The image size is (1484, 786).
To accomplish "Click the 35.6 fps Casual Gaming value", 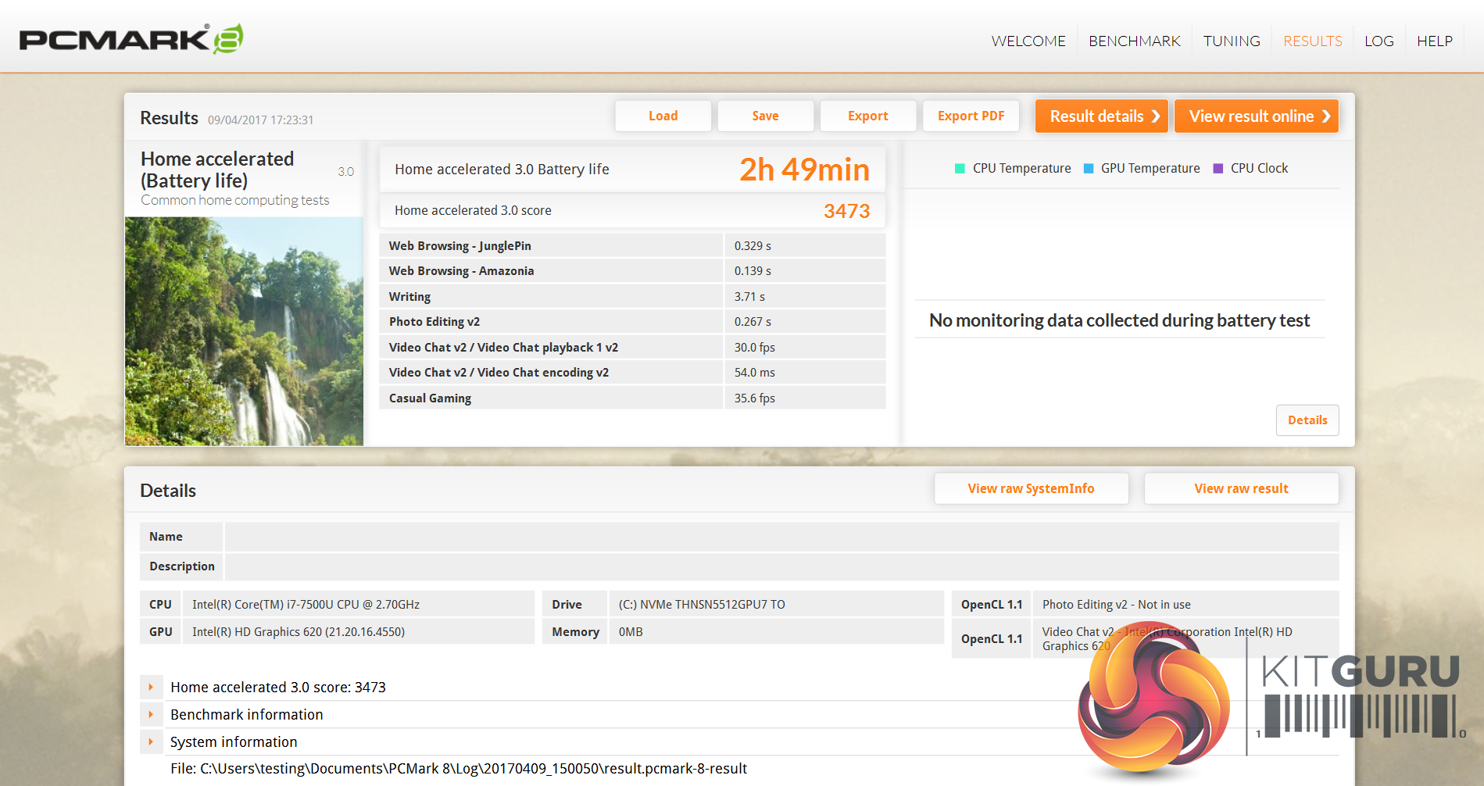I will pos(755,398).
